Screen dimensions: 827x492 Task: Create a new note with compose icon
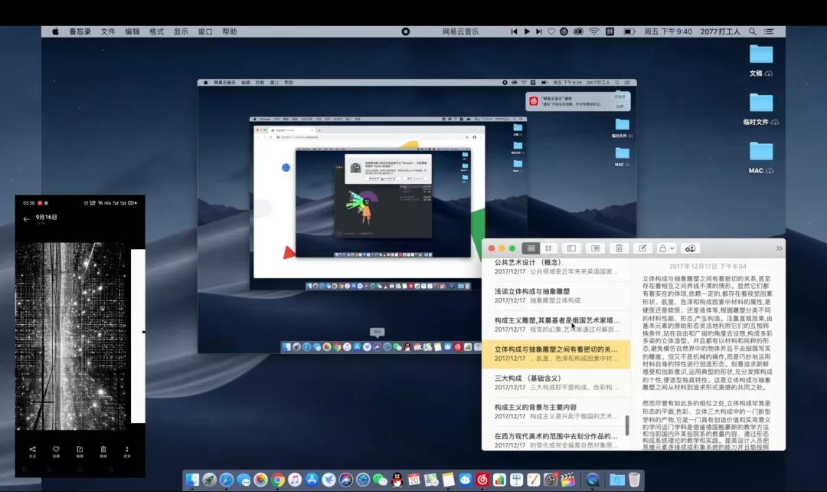click(642, 248)
